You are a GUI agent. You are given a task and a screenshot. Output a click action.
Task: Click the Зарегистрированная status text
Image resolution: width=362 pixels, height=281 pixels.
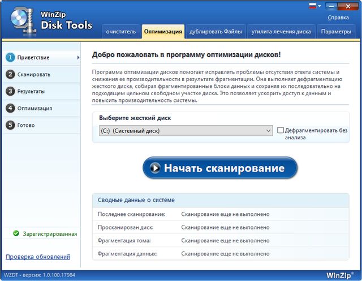point(50,234)
